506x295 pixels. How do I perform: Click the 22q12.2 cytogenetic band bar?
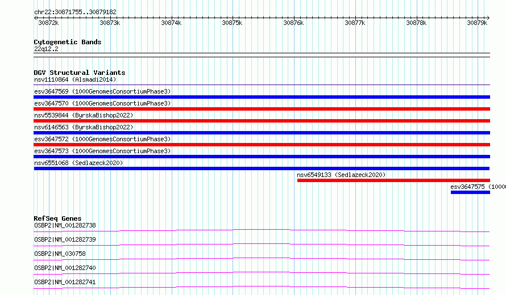pyautogui.click(x=262, y=55)
